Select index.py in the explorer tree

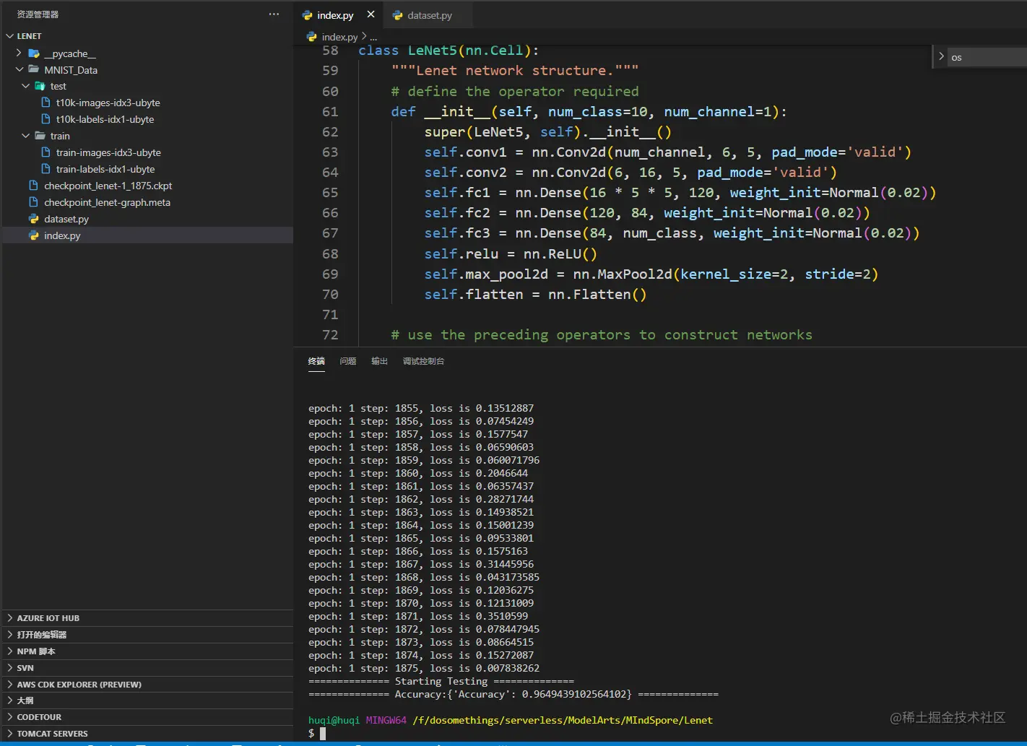point(148,235)
